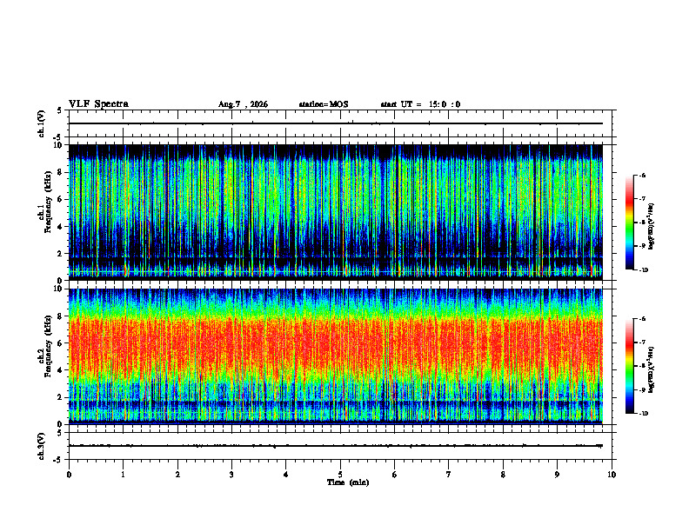
Task: Click the '-6' label on ch.1 color scale
Action: pos(643,176)
